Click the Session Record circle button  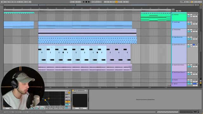tap(101, 2)
